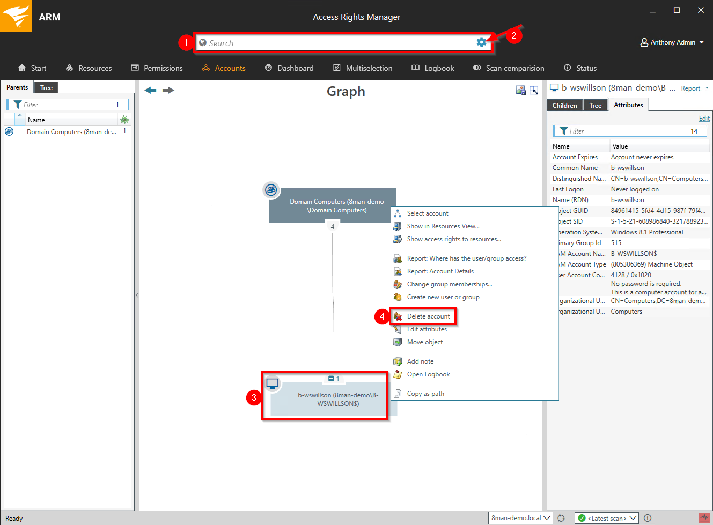
Task: Click the search settings gear icon
Action: click(x=481, y=42)
